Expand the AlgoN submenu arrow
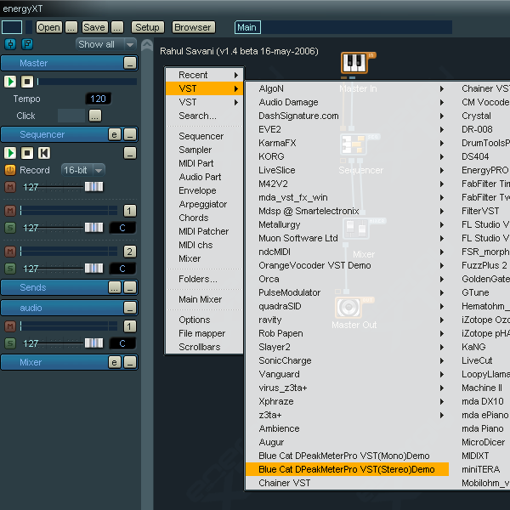The height and width of the screenshot is (510, 510). coord(442,88)
